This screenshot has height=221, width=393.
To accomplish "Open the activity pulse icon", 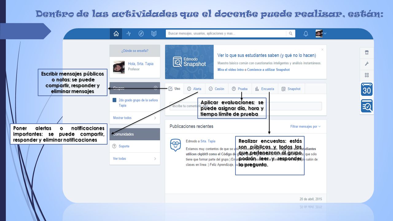I will click(129, 34).
